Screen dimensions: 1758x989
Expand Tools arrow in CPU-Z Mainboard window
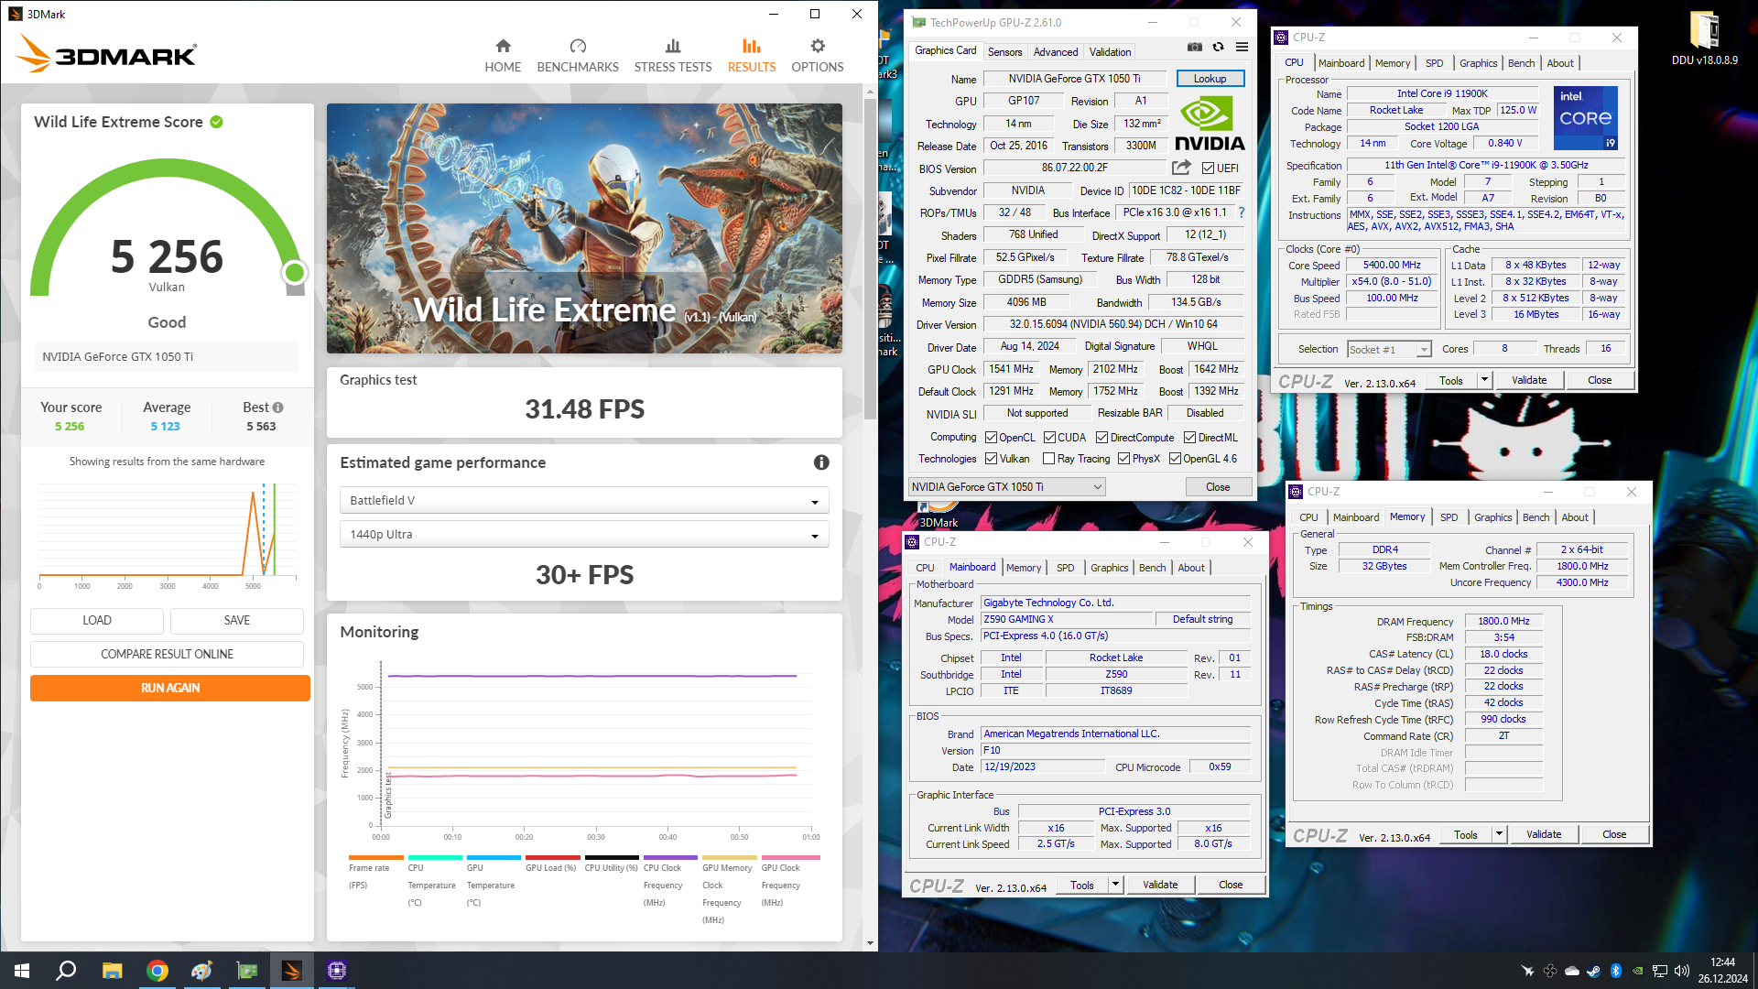(1115, 885)
